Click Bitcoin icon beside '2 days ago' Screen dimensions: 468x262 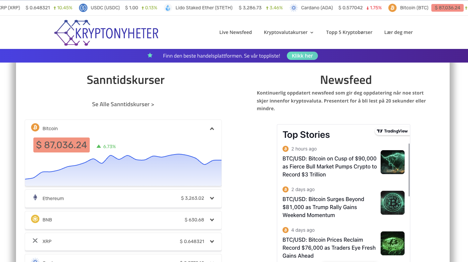coord(286,189)
